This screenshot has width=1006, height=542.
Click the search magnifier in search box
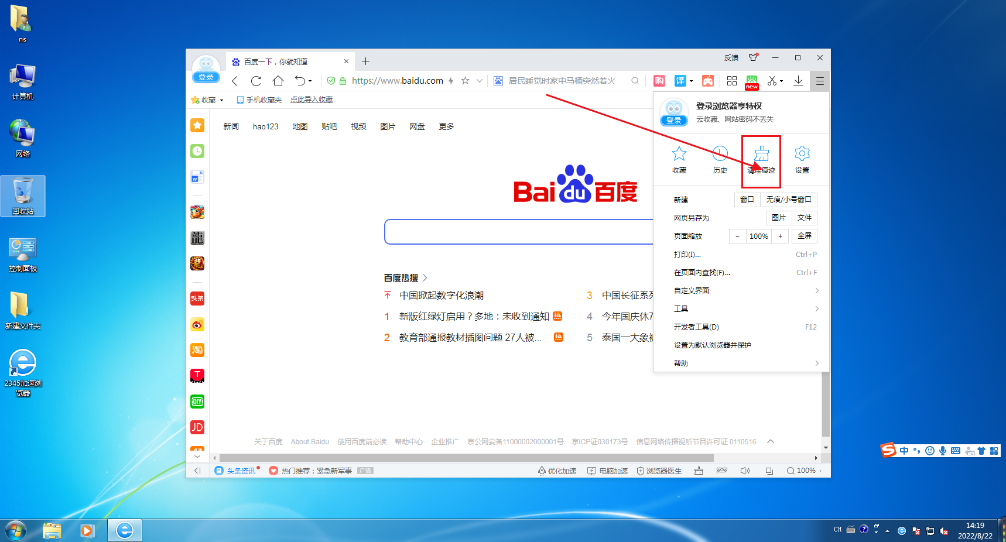coord(635,81)
